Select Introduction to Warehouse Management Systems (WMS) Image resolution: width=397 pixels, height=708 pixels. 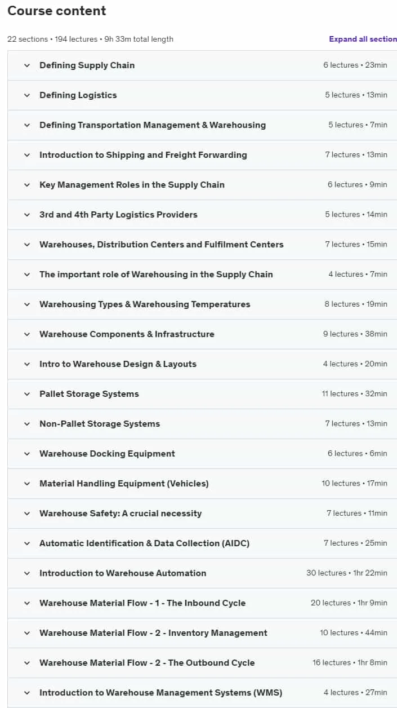click(x=202, y=693)
